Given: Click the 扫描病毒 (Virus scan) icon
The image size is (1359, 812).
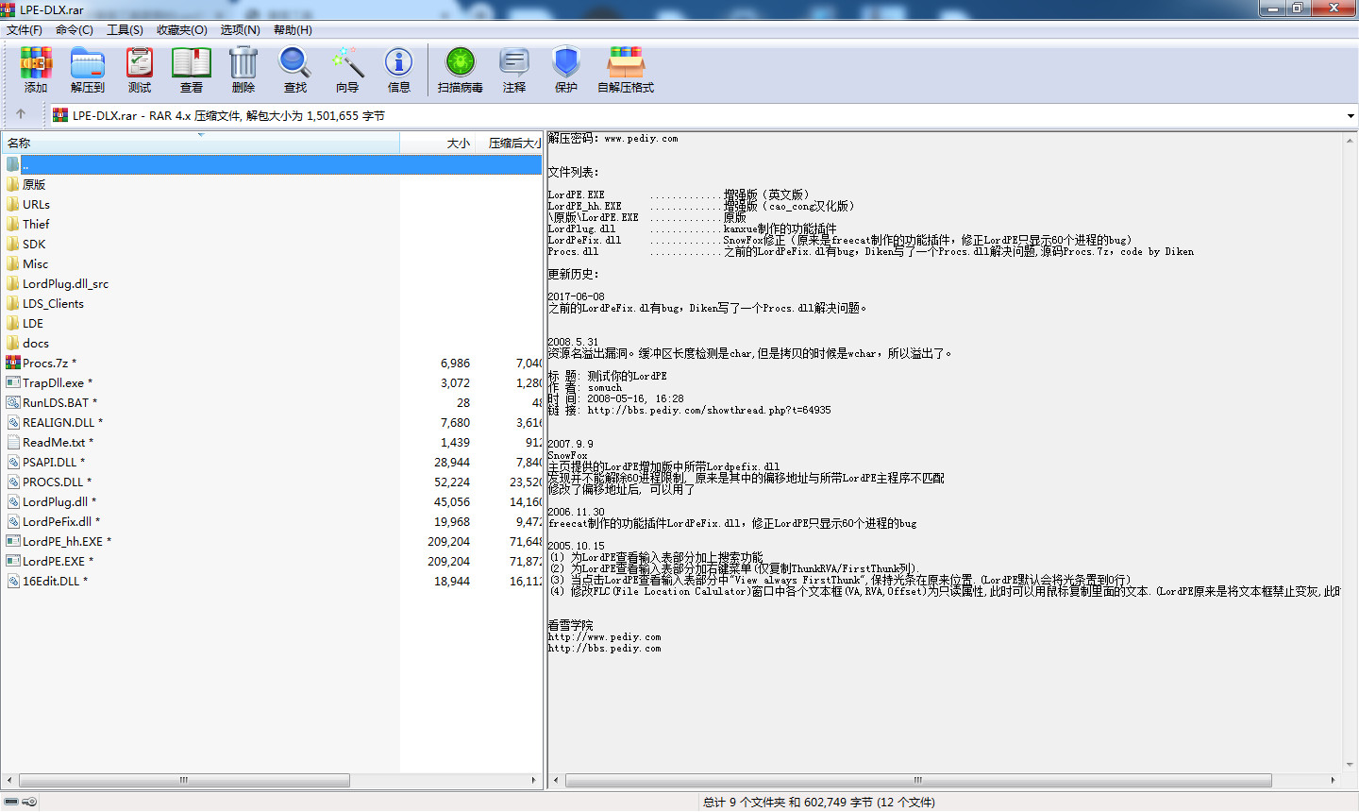Looking at the screenshot, I should 461,70.
